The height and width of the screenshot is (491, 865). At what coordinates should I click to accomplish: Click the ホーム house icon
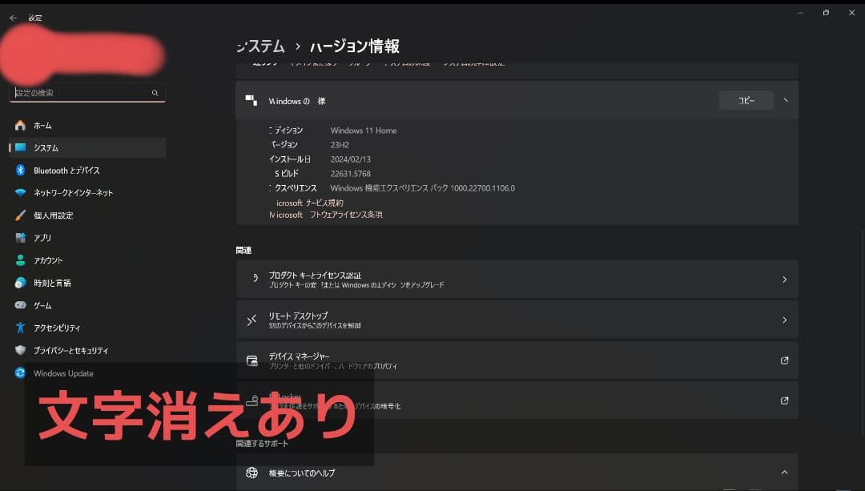pyautogui.click(x=19, y=125)
